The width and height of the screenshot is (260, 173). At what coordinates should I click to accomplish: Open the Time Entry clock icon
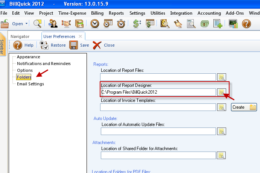pyautogui.click(x=95, y=24)
